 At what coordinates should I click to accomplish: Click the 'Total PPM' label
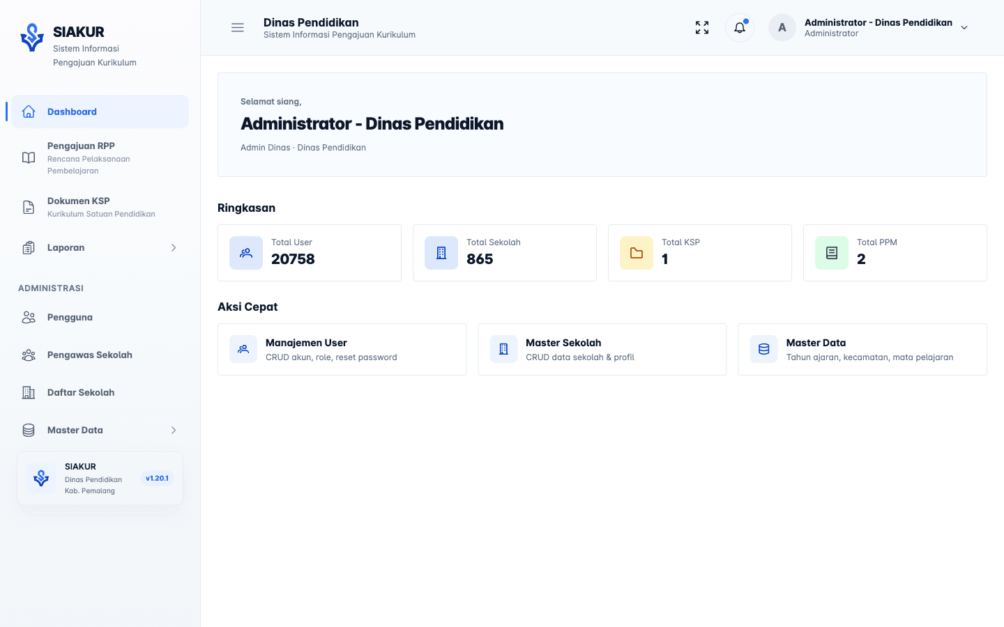877,242
